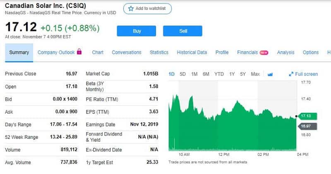
Task: Click the Earnings Date Nov 12, 2019
Action: (144, 124)
